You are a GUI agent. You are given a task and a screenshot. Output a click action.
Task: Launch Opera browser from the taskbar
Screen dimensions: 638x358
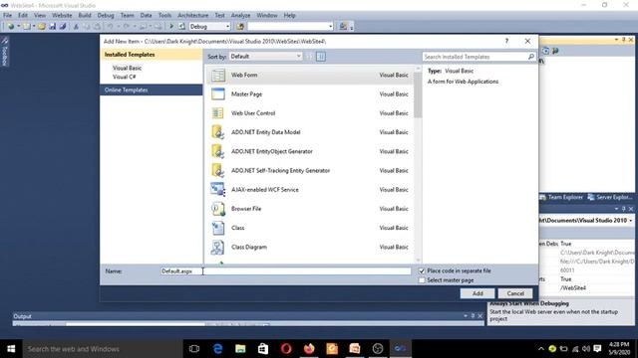286,349
